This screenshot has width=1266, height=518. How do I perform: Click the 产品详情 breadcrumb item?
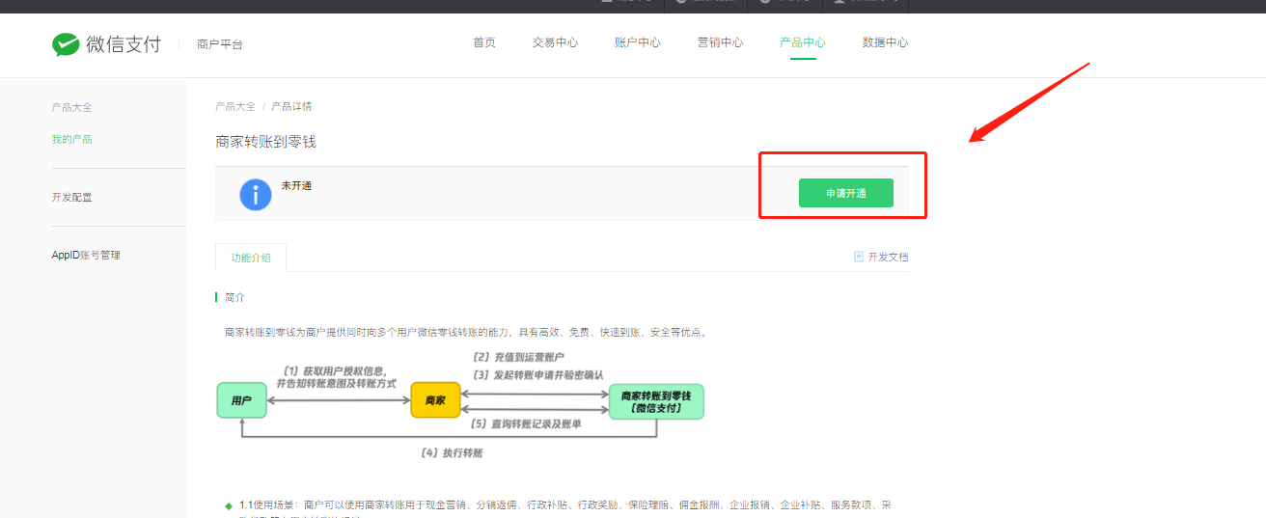tap(291, 106)
